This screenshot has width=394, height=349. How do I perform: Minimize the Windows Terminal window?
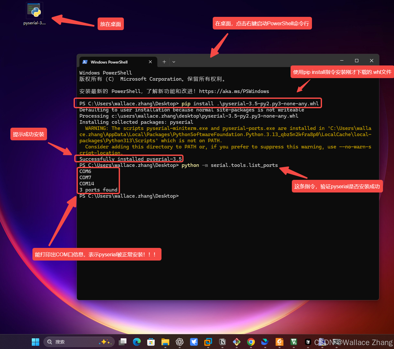[342, 61]
